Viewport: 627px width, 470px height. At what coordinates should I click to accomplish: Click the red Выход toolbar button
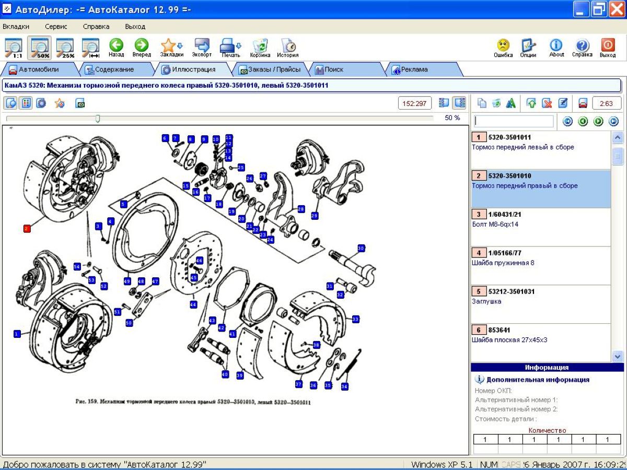(x=608, y=48)
